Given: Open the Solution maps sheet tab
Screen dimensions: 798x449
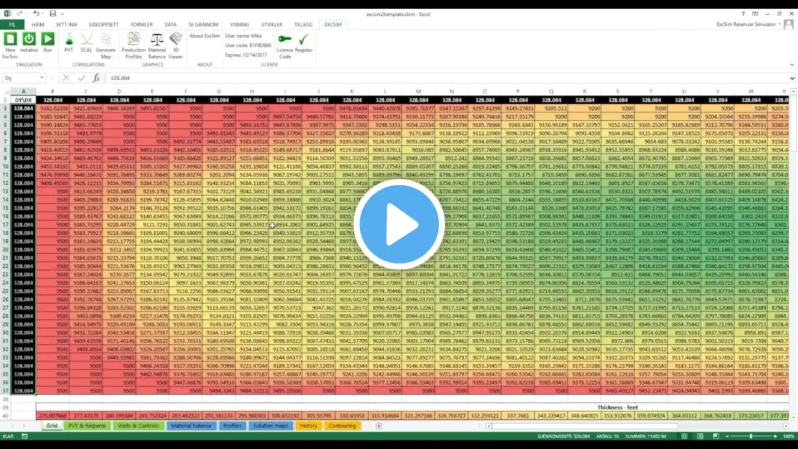Looking at the screenshot, I should 271,426.
